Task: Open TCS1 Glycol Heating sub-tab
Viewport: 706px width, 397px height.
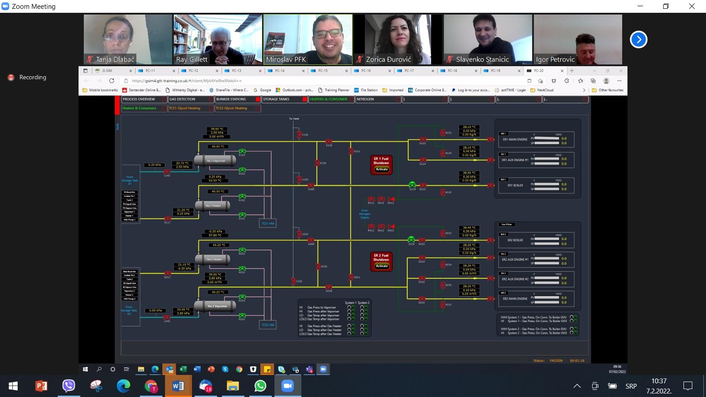Action: (191, 108)
